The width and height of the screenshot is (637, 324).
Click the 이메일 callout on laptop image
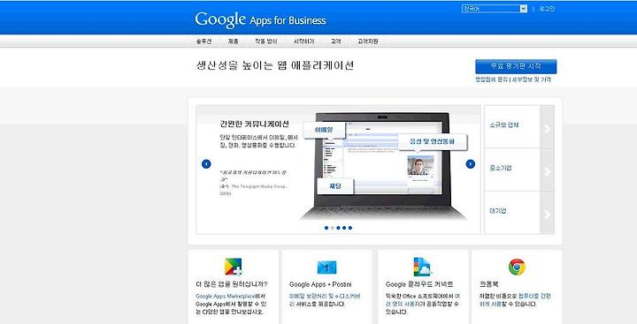(x=324, y=130)
